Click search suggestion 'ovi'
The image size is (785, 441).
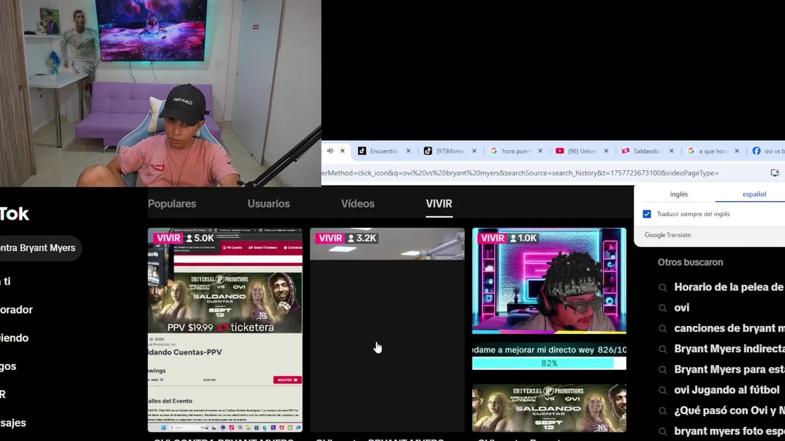click(x=682, y=307)
